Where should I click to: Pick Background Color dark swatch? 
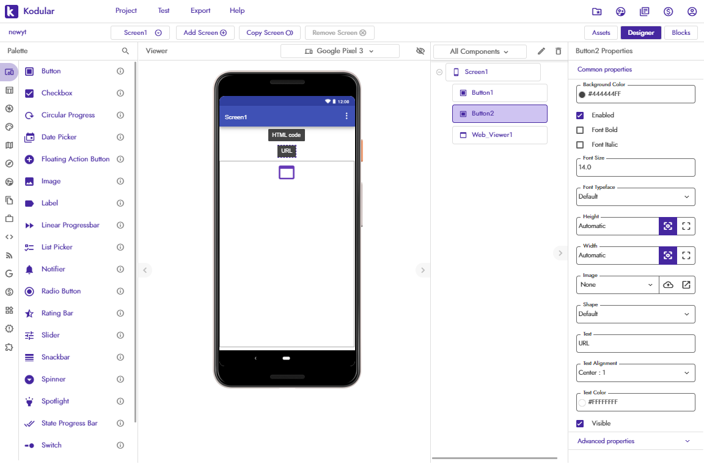click(x=582, y=95)
